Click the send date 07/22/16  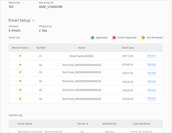click(x=128, y=82)
